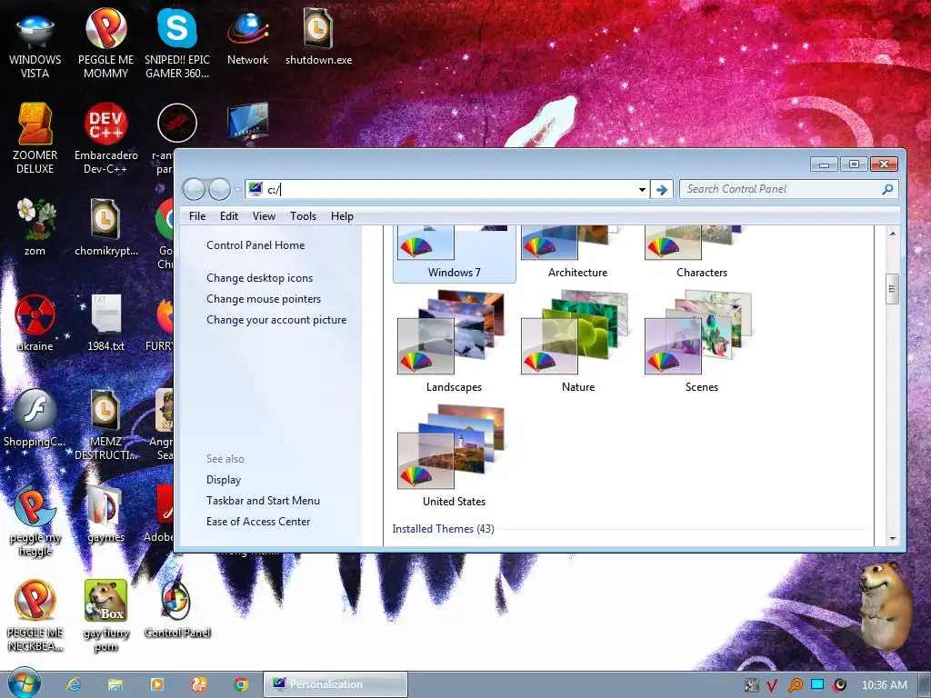
Task: Open the Help menu
Action: click(342, 216)
